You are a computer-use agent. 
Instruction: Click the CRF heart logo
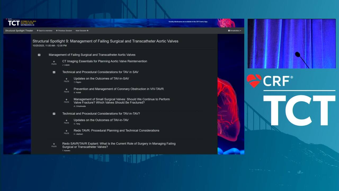click(x=254, y=81)
